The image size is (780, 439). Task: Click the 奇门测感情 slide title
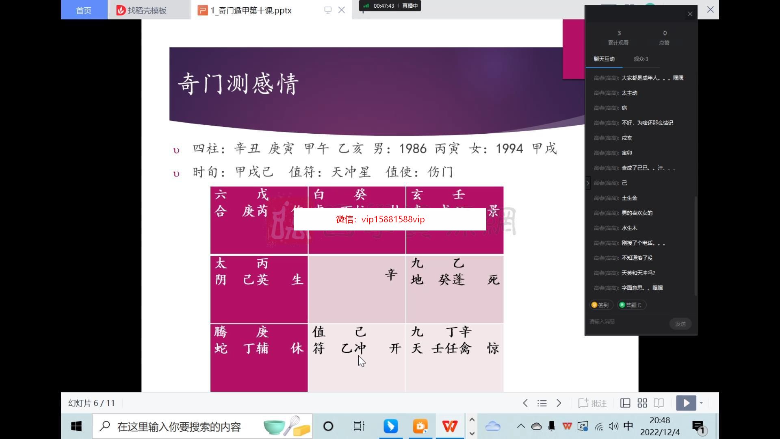point(238,84)
